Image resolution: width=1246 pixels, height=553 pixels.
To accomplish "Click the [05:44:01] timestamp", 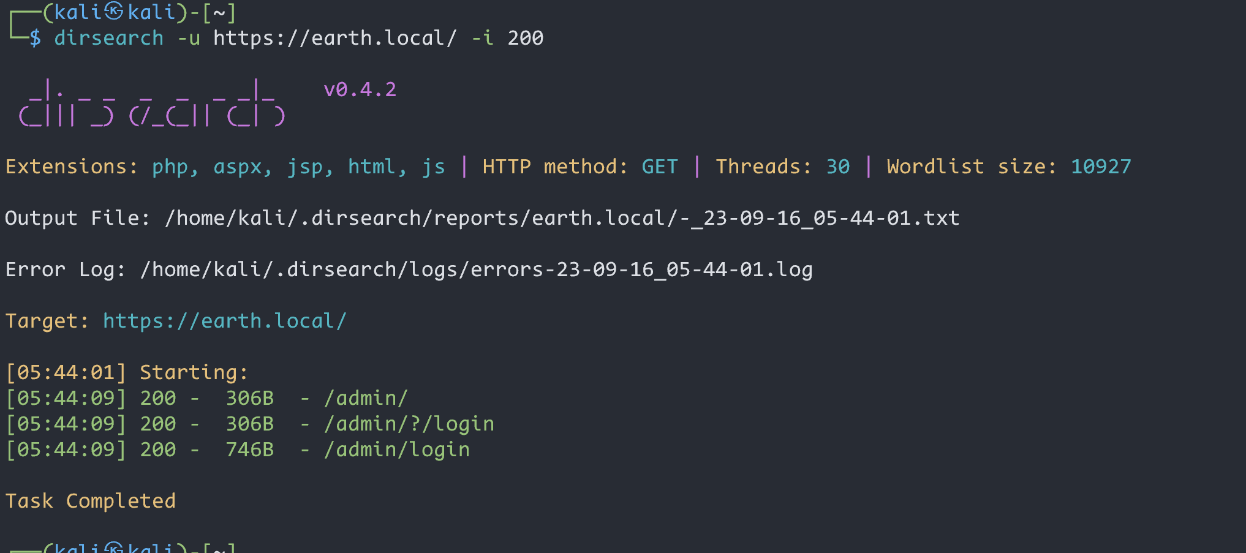I will point(66,372).
